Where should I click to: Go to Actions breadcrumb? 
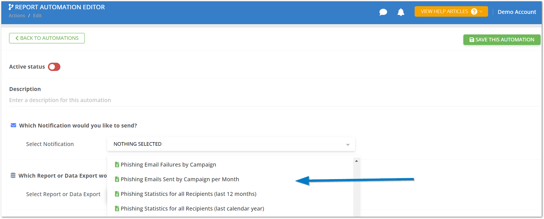pyautogui.click(x=17, y=15)
